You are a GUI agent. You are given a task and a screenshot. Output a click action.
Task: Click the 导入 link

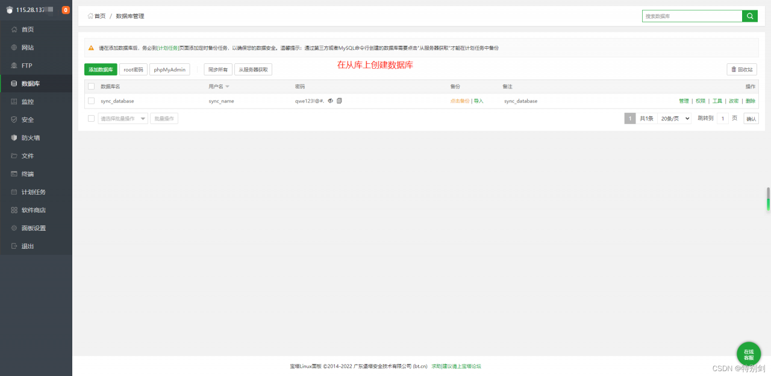pyautogui.click(x=479, y=101)
